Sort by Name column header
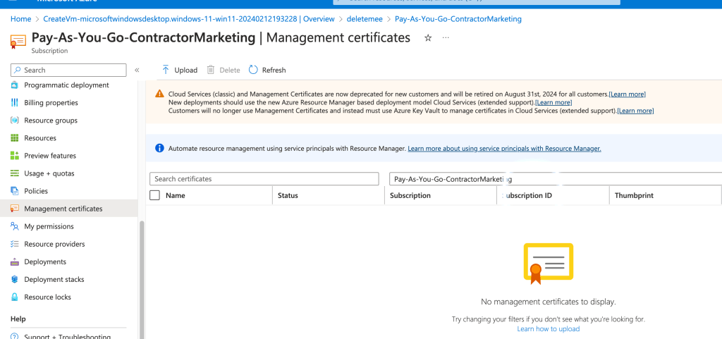Viewport: 722px width, 339px height. click(x=176, y=195)
